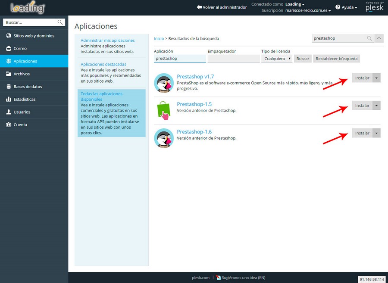Expand the Instalar dropdown for Prestashop v1.7
Viewport: 388px width, 283px height.
click(x=376, y=78)
